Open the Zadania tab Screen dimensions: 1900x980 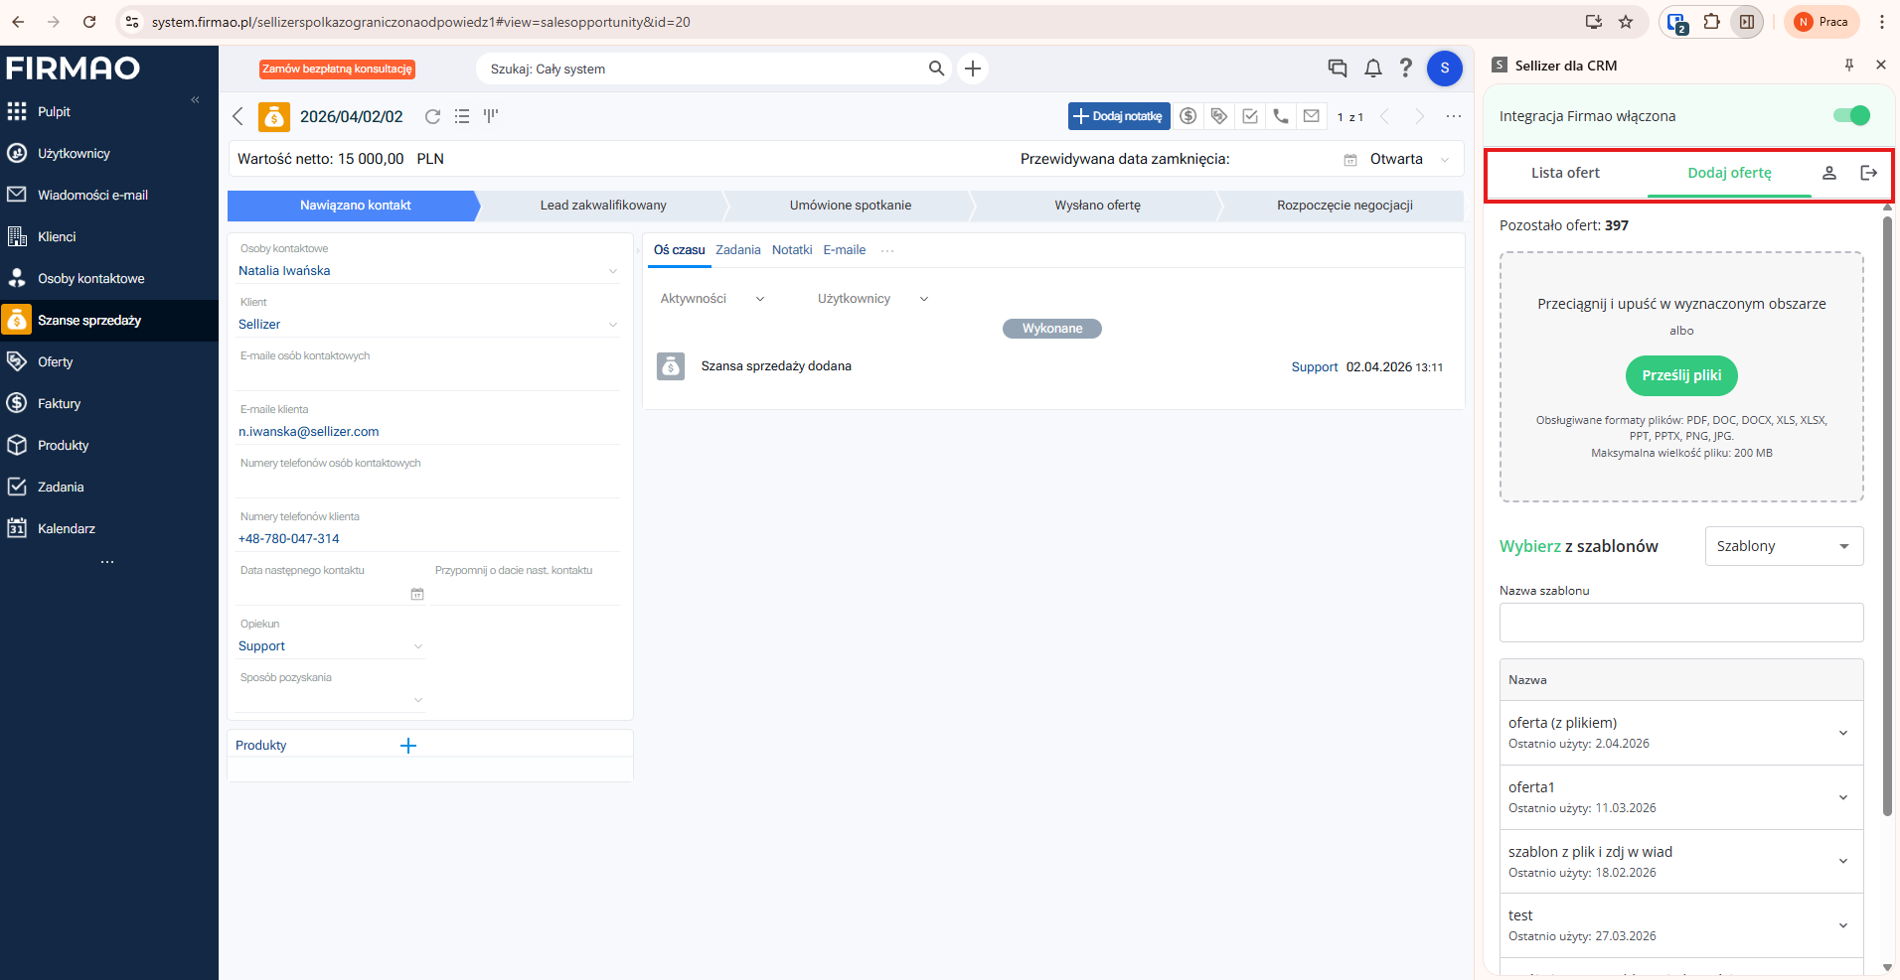pyautogui.click(x=737, y=250)
